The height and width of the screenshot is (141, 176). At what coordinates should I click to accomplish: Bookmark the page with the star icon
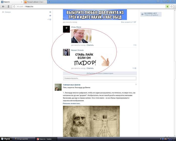click(171, 6)
